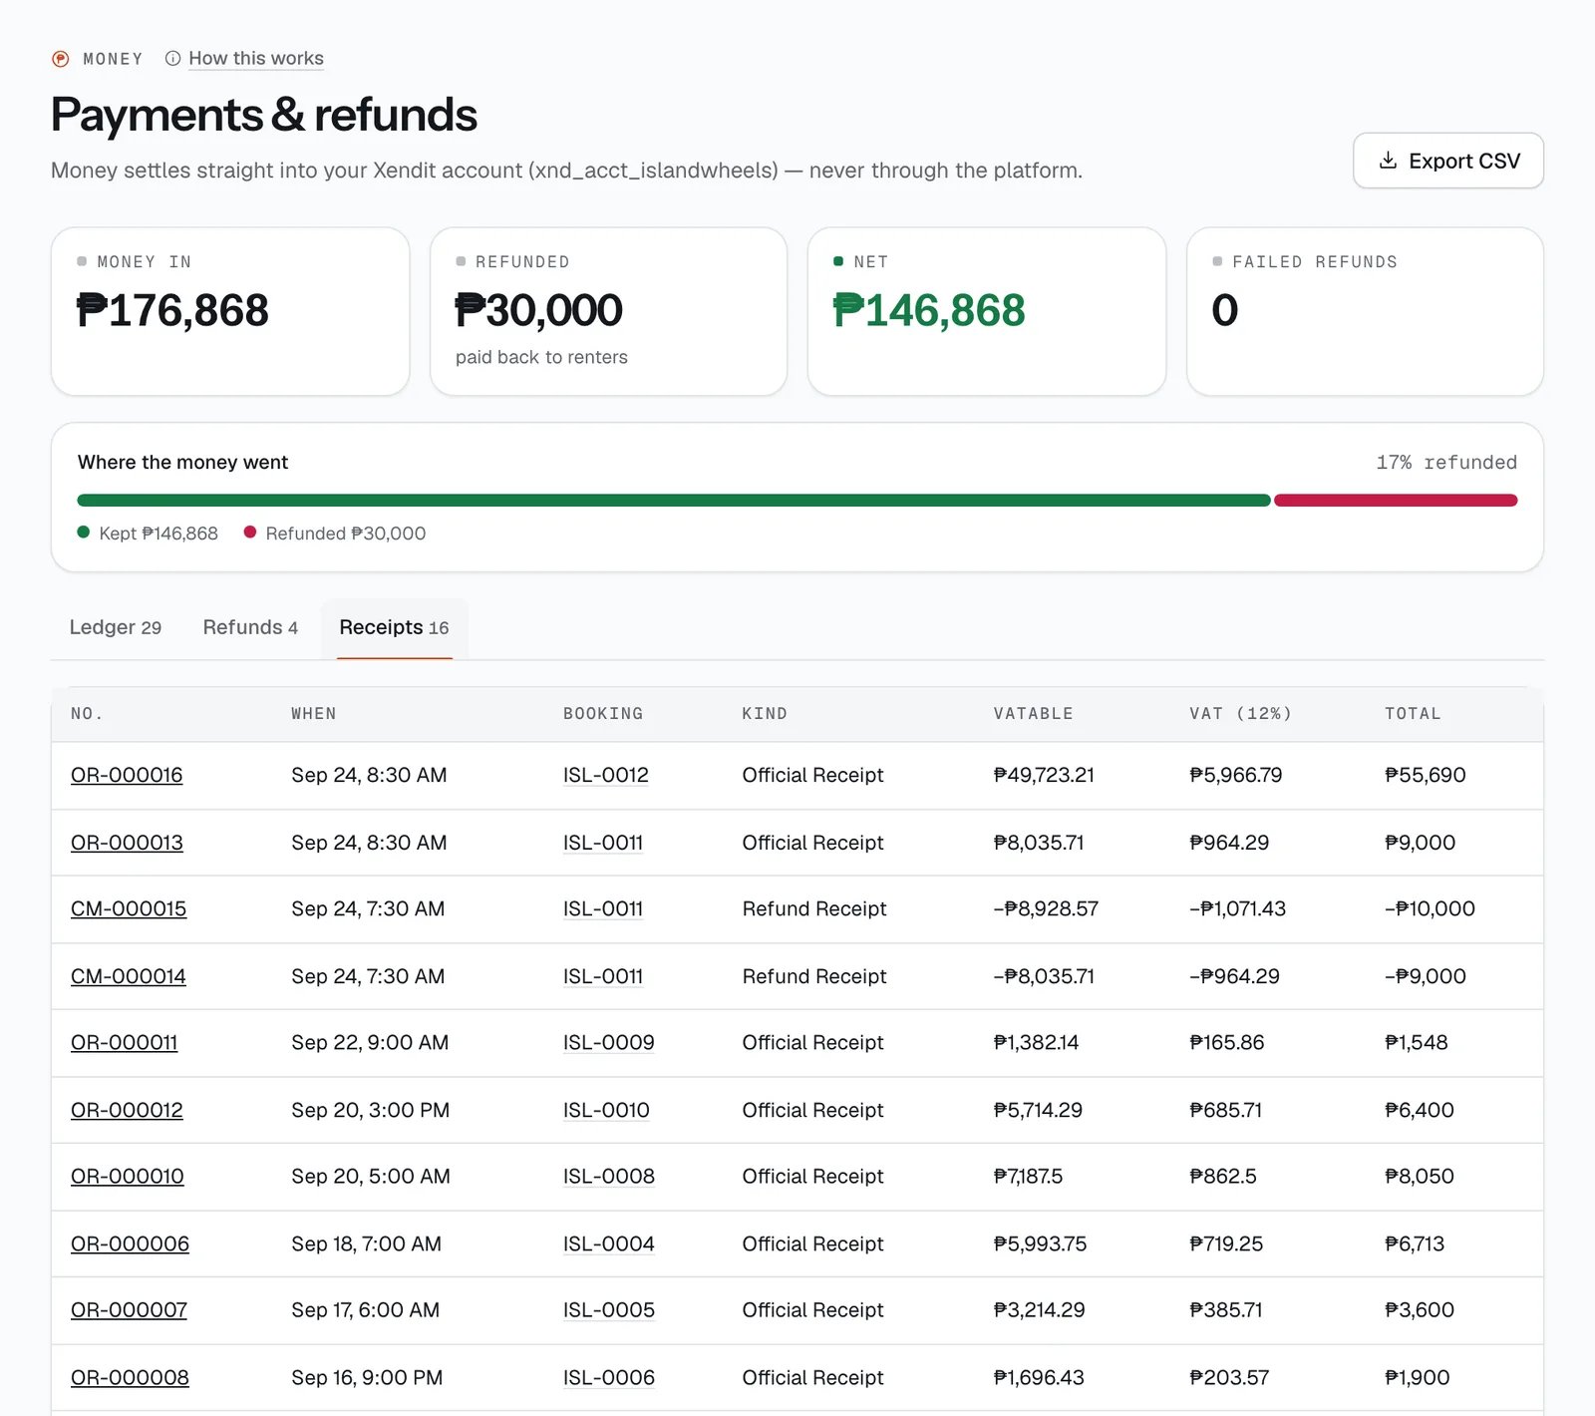Open receipt OR-000011
The image size is (1595, 1416).
click(x=125, y=1042)
